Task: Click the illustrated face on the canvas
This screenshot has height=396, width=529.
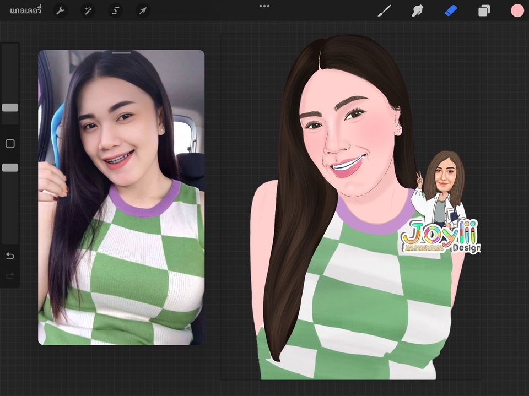Action: [x=342, y=138]
